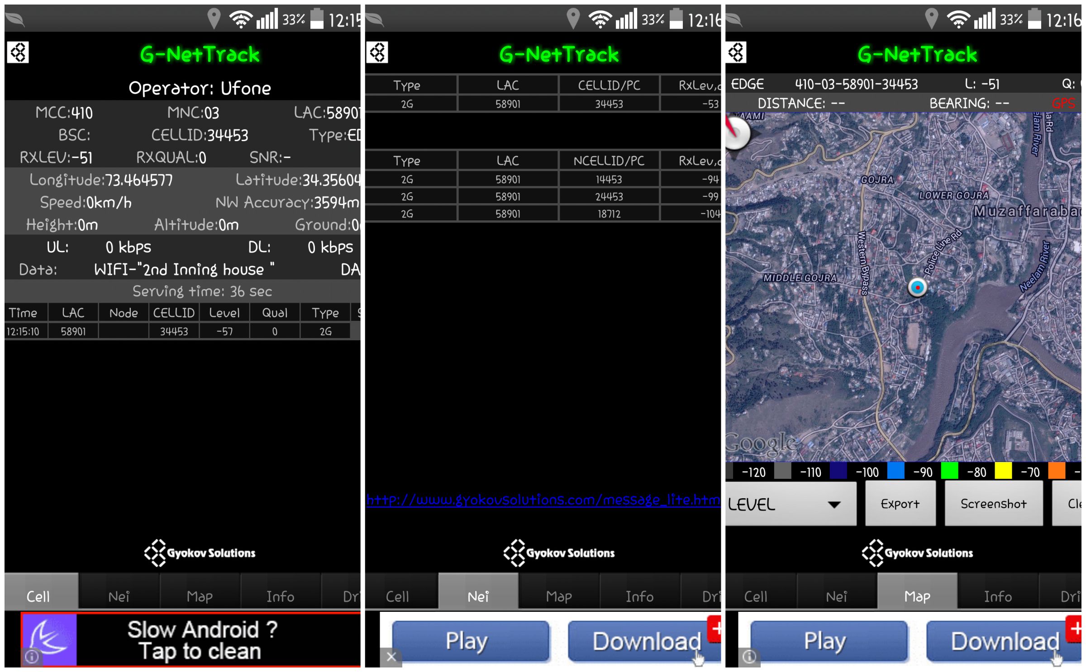Tap CELLID/PC column header in serving table
The height and width of the screenshot is (672, 1086).
click(610, 86)
